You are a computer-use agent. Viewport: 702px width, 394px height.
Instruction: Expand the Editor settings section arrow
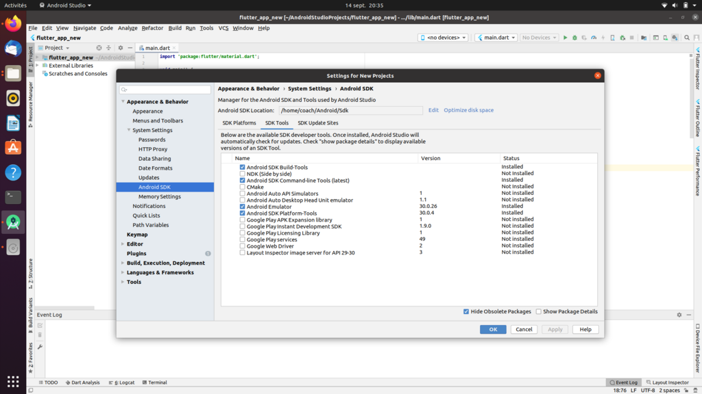[x=123, y=244]
